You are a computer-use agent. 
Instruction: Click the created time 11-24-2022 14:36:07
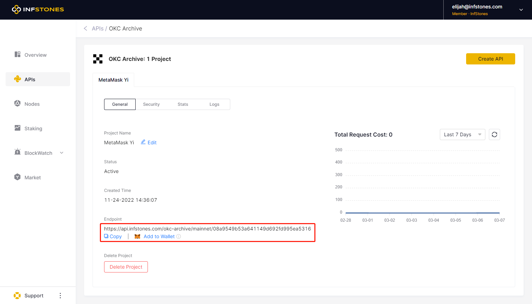click(131, 200)
